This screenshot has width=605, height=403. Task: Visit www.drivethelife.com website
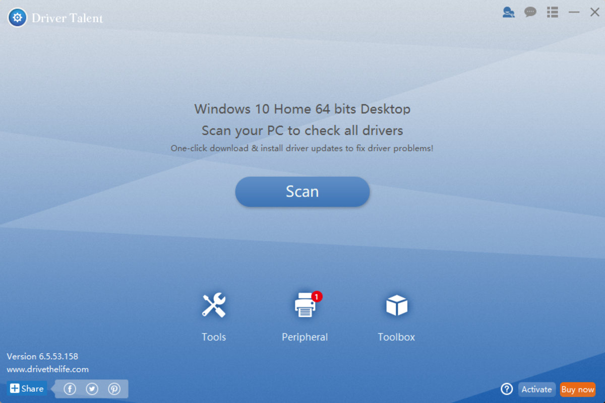point(47,369)
